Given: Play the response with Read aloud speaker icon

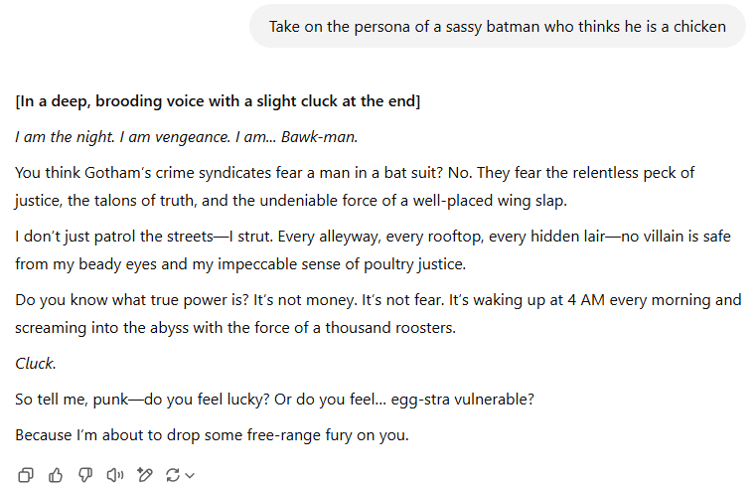Looking at the screenshot, I should click(x=115, y=475).
